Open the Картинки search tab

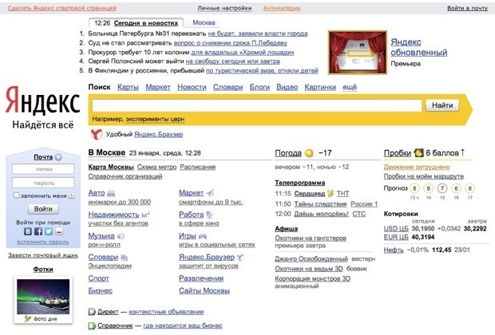(320, 87)
